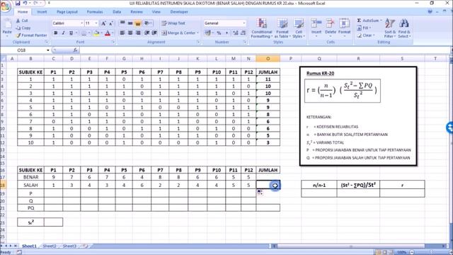
Task: Apply Accounting number format
Action: 207,33
